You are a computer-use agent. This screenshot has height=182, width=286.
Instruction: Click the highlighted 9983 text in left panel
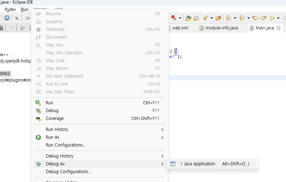click(5, 74)
